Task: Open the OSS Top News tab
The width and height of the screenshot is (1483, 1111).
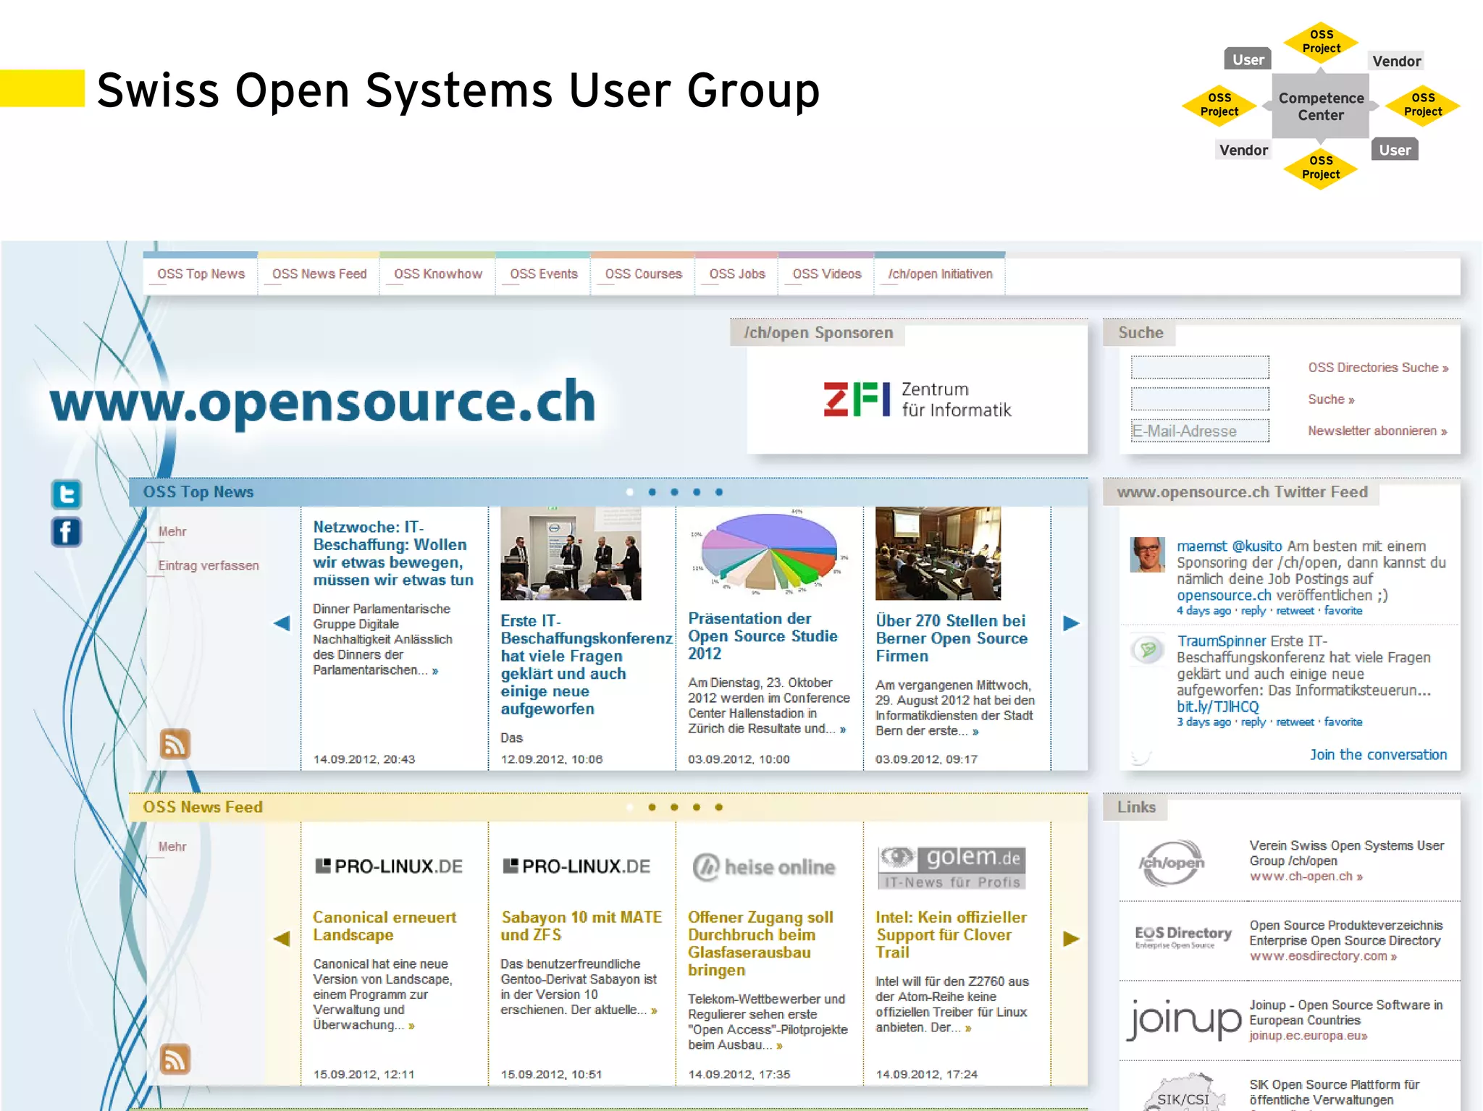Action: (x=201, y=274)
